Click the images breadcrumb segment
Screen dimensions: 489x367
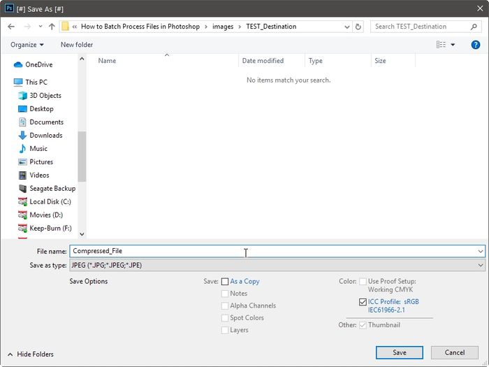223,27
